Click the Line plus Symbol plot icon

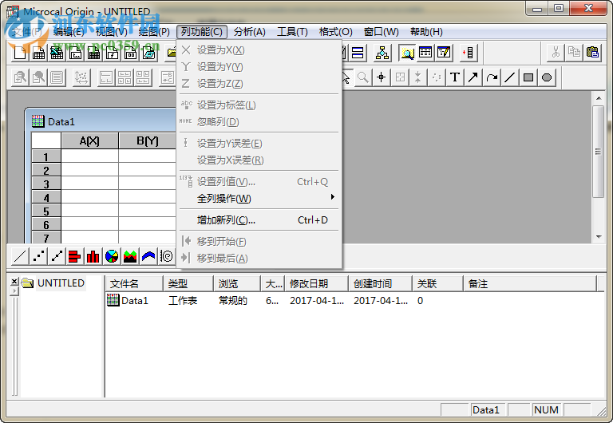click(x=57, y=256)
